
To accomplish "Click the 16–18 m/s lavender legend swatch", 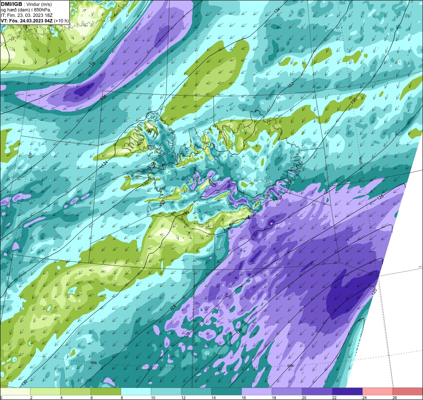I will (257, 392).
